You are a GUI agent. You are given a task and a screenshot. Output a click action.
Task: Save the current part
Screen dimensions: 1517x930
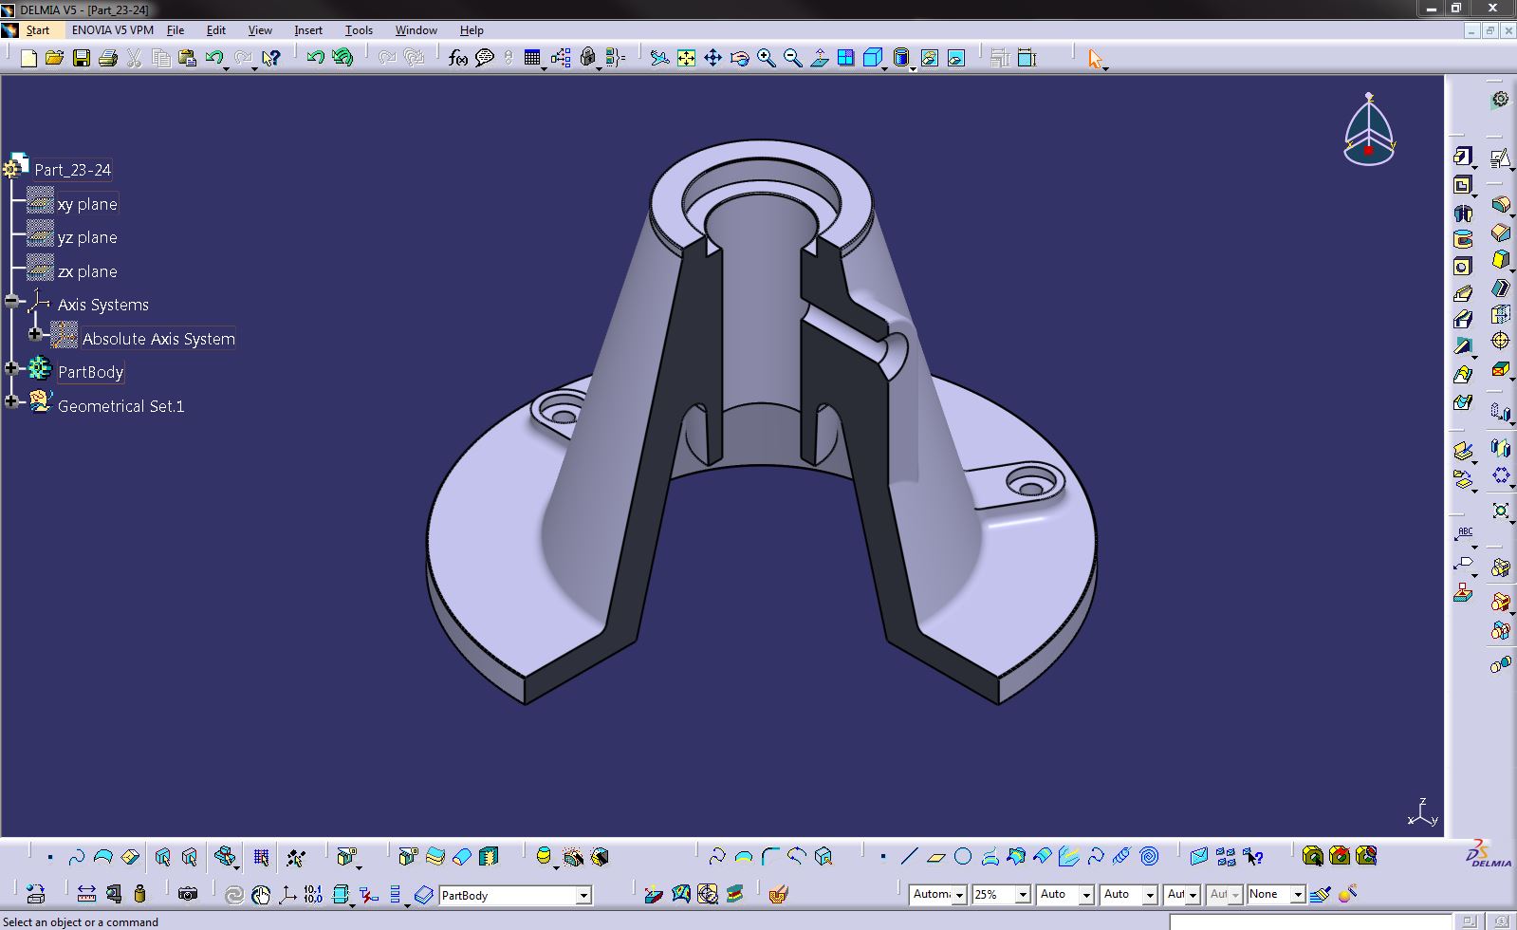[82, 59]
